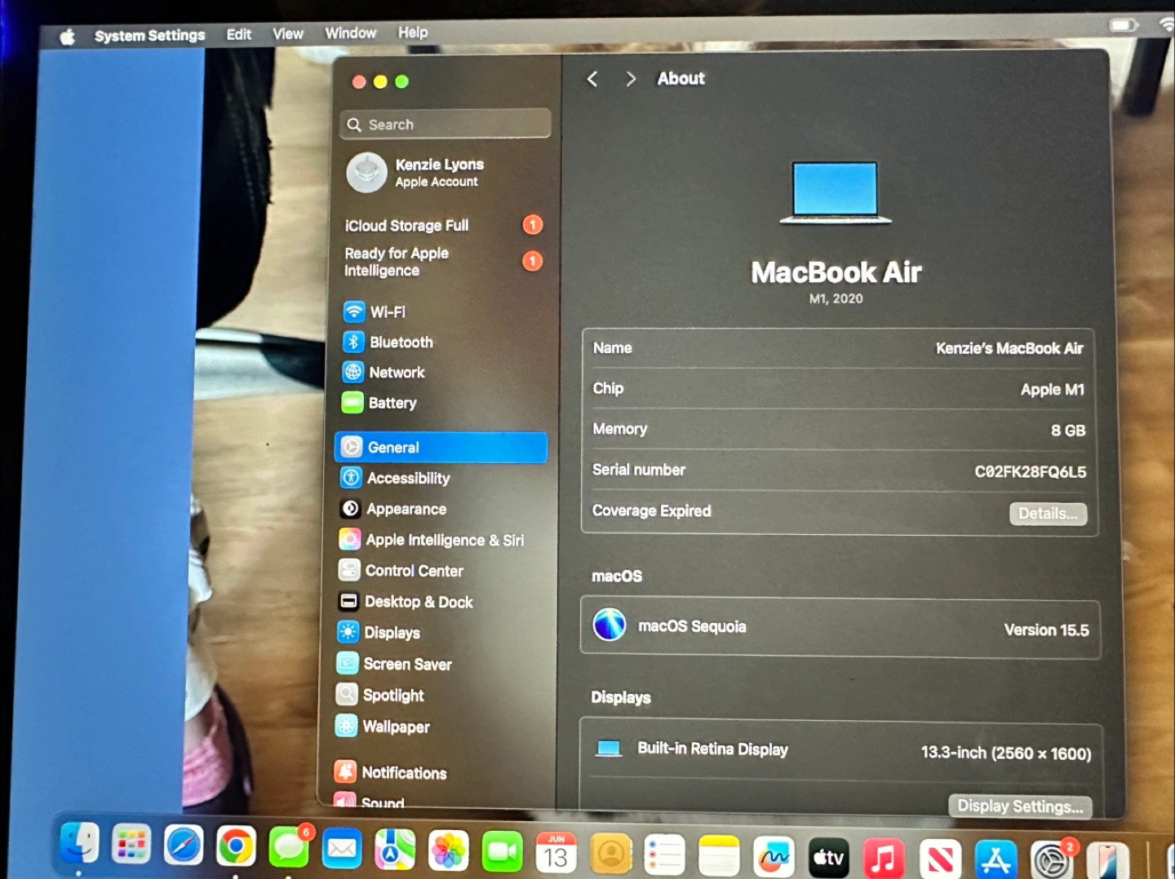Open Ready for Apple Intelligence notice
1175x879 pixels.
[443, 262]
